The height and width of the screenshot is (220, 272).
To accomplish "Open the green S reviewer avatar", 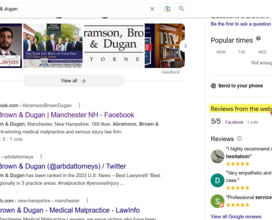I will click(x=217, y=201).
